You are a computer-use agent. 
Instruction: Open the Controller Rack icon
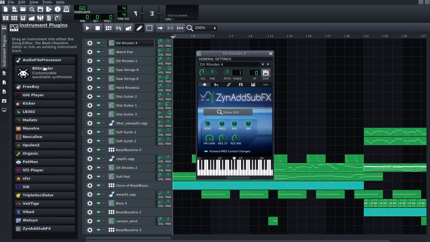coord(58,18)
